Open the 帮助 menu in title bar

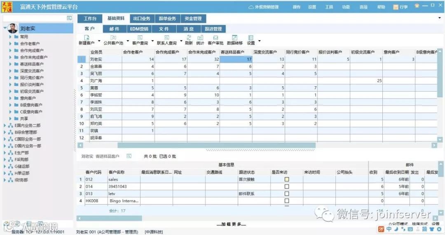(x=381, y=7)
